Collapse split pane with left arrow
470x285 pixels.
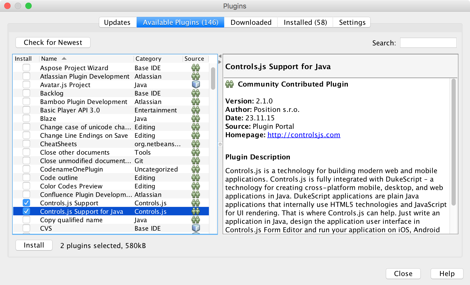point(220,56)
